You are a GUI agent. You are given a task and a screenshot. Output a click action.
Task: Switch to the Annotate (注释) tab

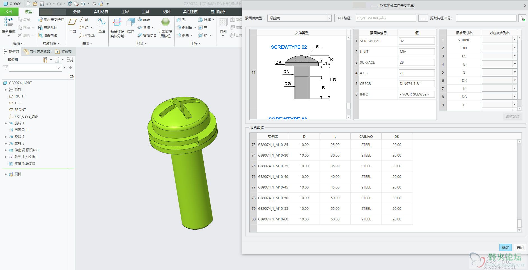[125, 12]
